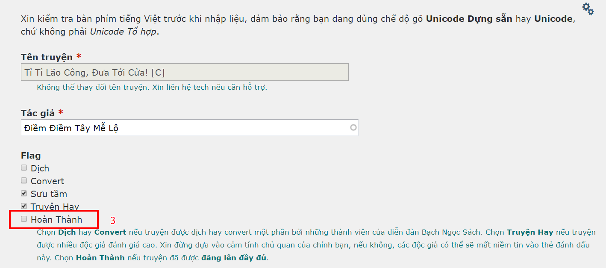Enable the Convert flag checkbox
Viewport: 606px width, 268px height.
[24, 180]
